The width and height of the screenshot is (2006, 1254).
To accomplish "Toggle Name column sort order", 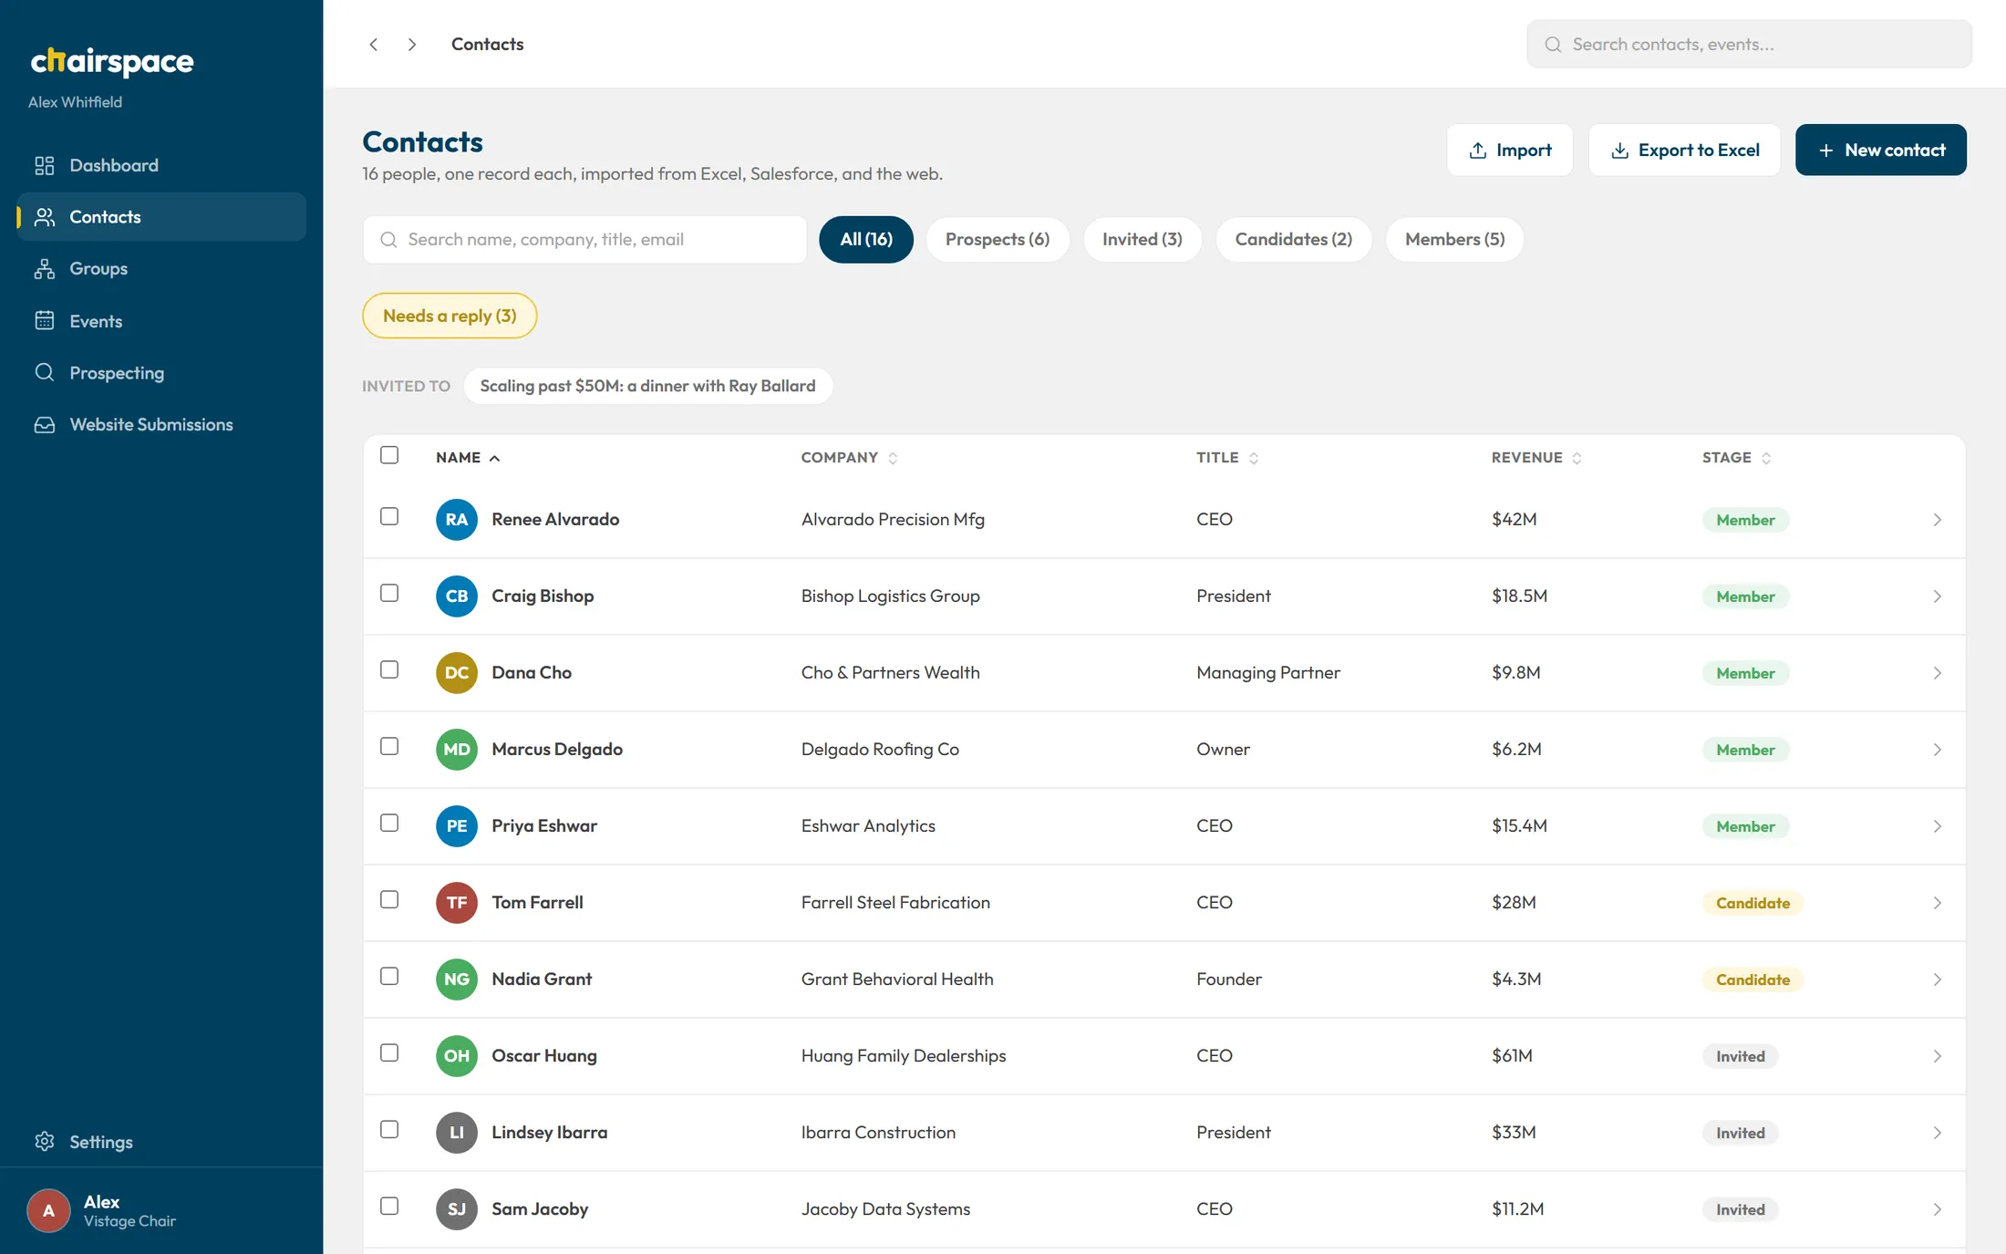I will pyautogui.click(x=468, y=458).
